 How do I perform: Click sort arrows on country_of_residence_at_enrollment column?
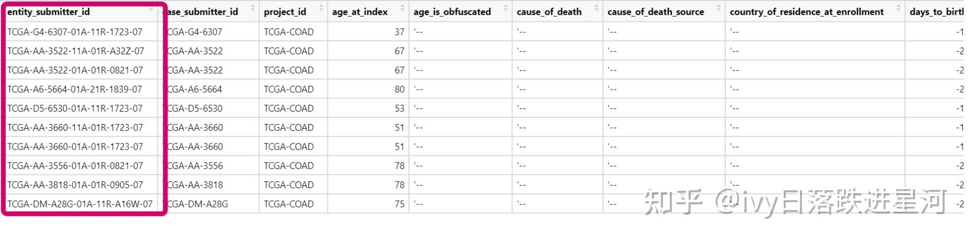[898, 8]
